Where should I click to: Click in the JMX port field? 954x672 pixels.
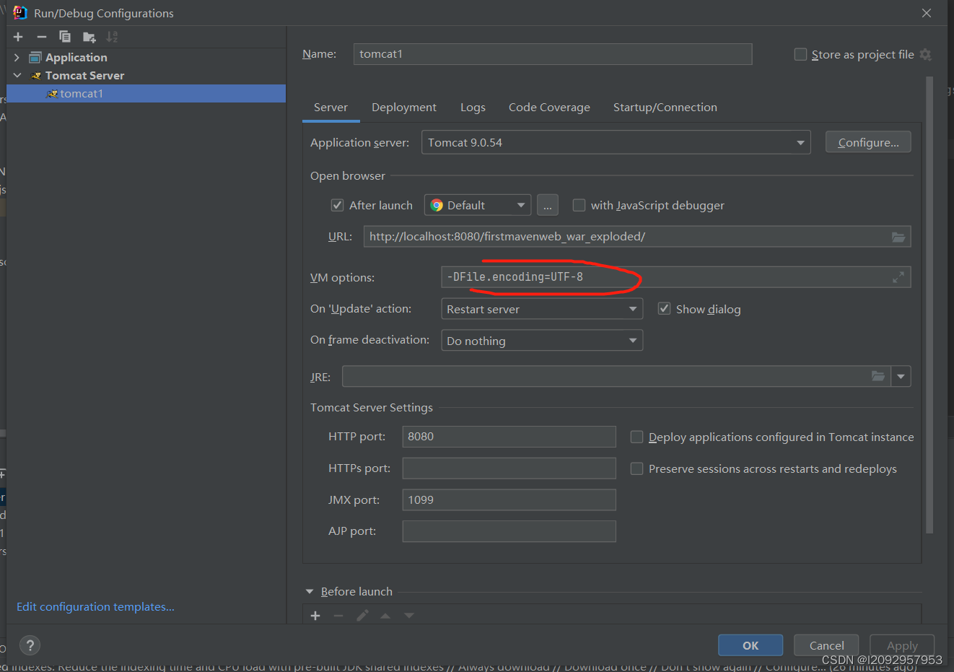(x=509, y=500)
